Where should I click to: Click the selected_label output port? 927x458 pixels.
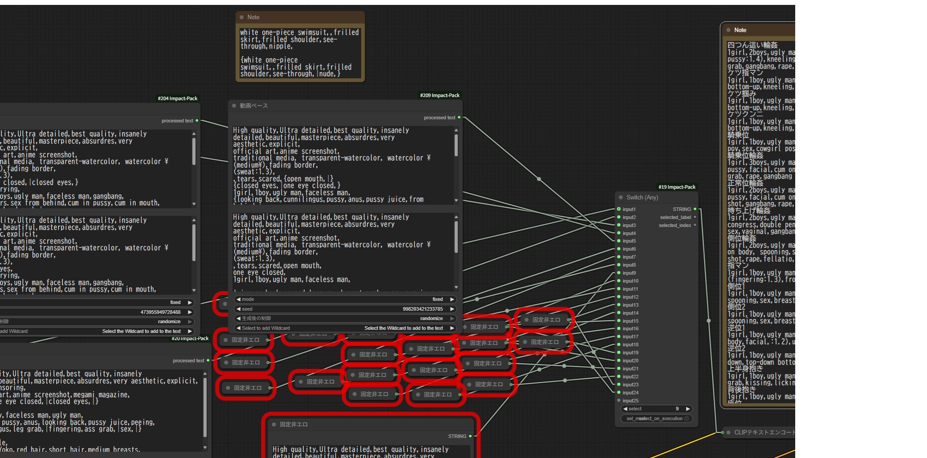pyautogui.click(x=695, y=217)
